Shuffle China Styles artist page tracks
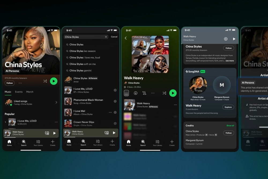 tap(45, 81)
